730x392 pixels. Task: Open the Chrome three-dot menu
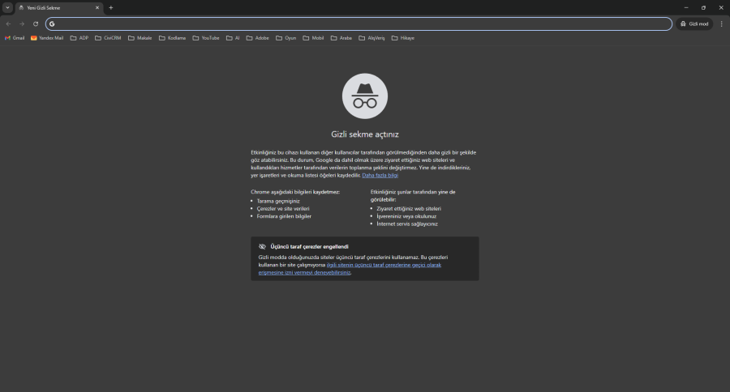[721, 23]
